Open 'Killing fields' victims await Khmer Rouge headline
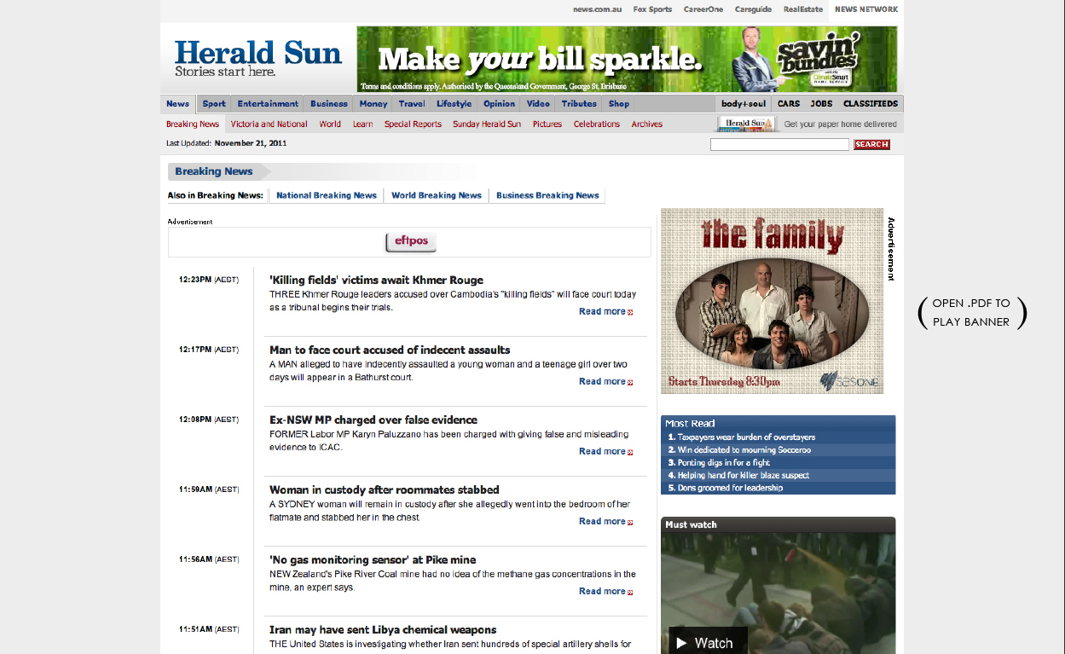Viewport: 1065px width, 654px height. [376, 280]
